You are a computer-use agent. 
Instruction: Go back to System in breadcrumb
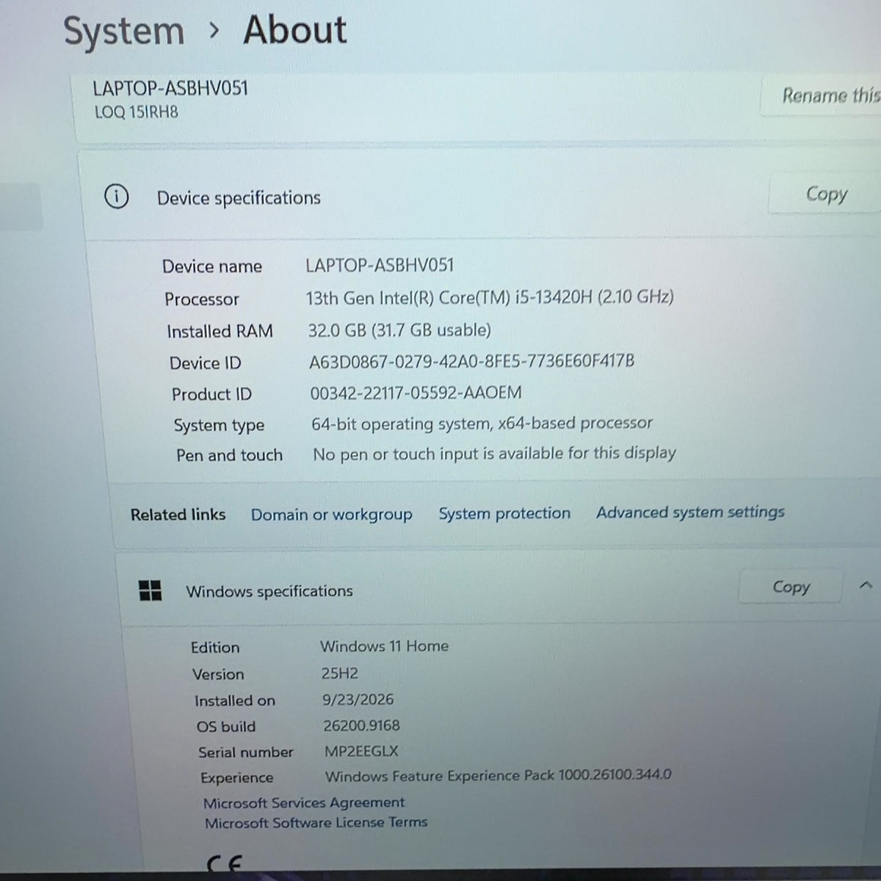124,32
